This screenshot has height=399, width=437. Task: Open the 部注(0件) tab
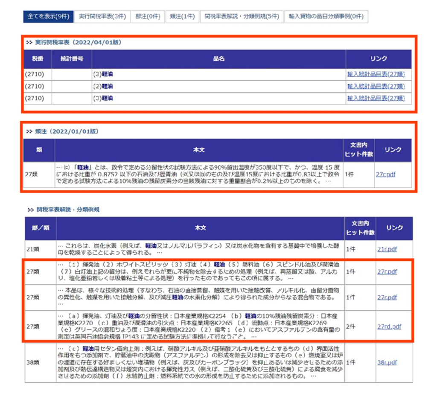pyautogui.click(x=147, y=17)
